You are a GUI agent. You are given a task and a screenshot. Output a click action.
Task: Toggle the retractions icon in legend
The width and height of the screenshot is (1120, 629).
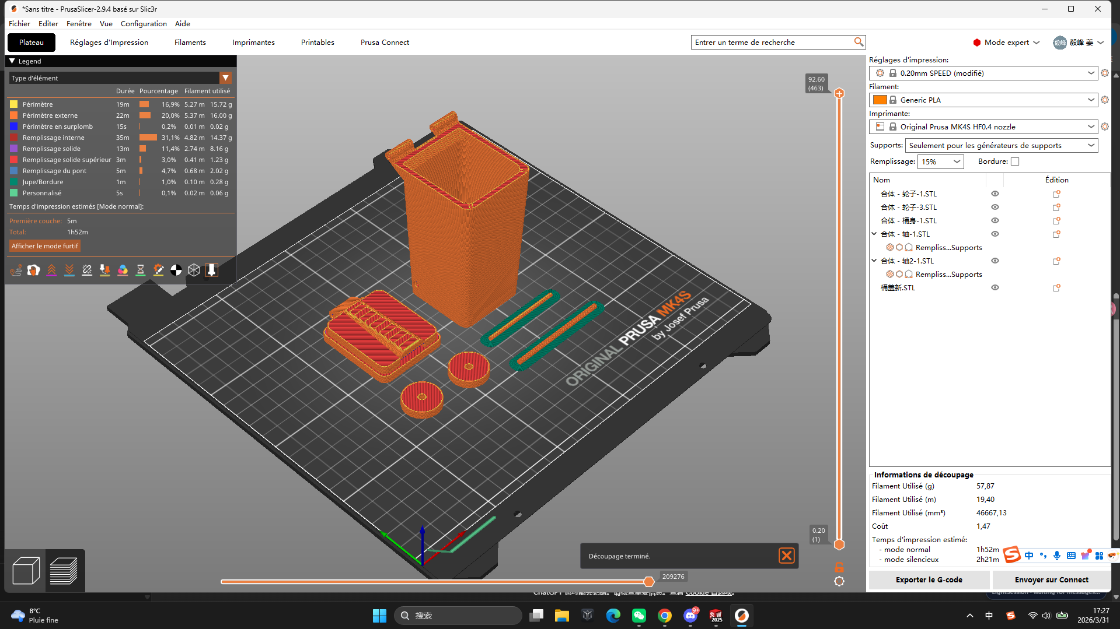pos(51,270)
